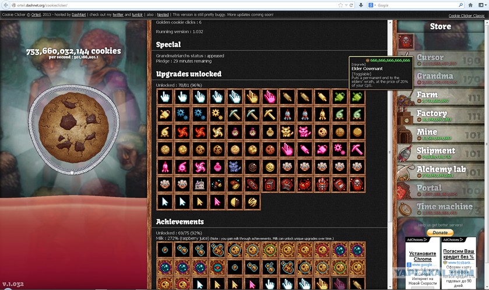Open the Погасим Ваш кредит без % ad
Image resolution: width=489 pixels, height=290 pixels.
pyautogui.click(x=459, y=254)
